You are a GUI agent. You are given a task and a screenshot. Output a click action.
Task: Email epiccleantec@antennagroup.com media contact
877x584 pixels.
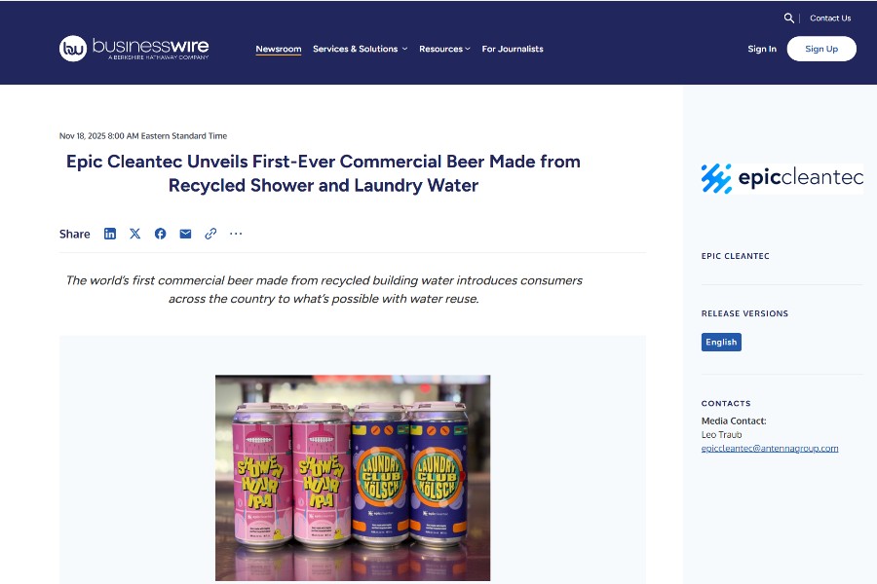click(770, 448)
